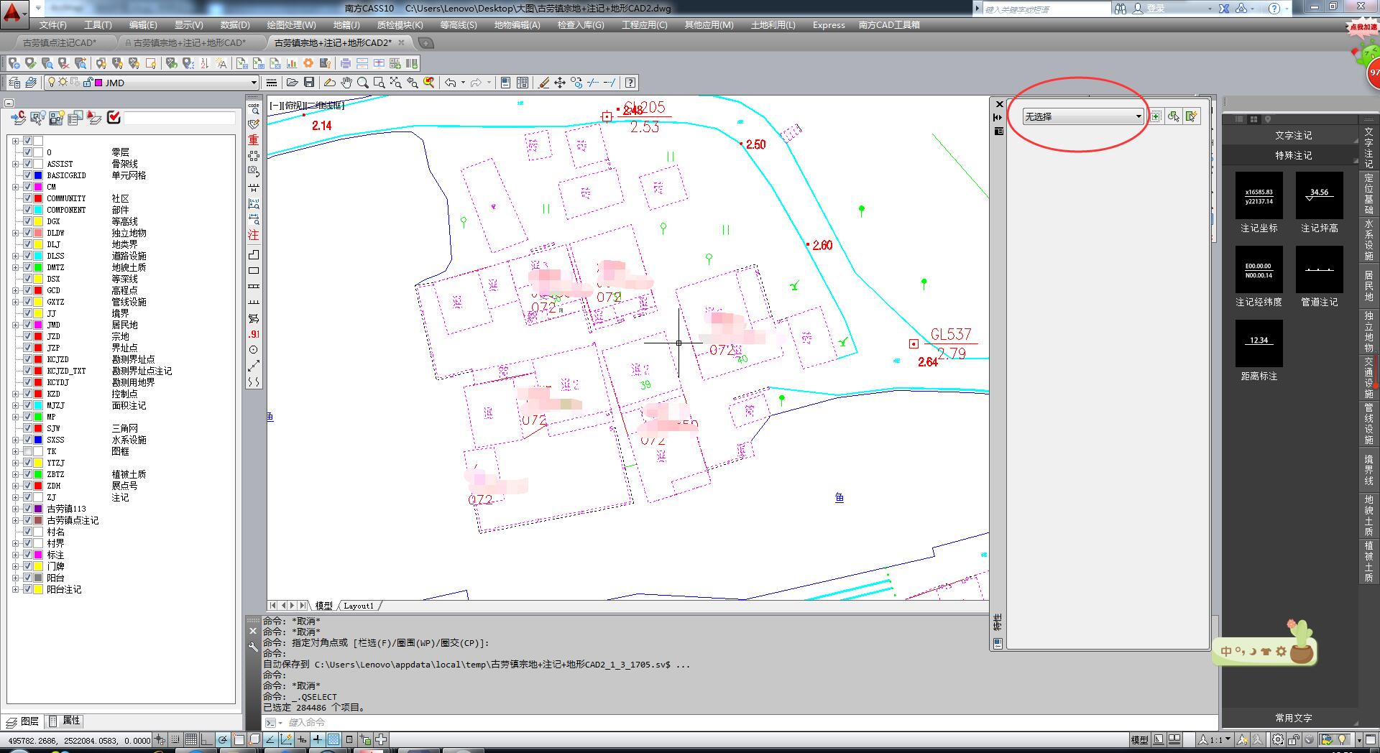Open the Help question mark icon

pos(630,83)
